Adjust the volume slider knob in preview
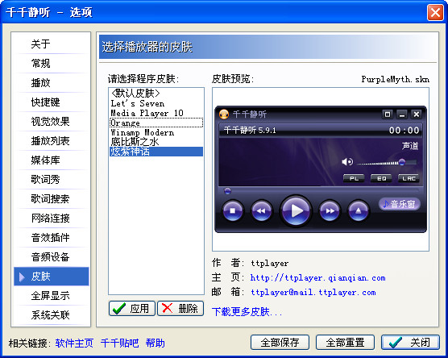The image size is (448, 358). click(x=402, y=162)
